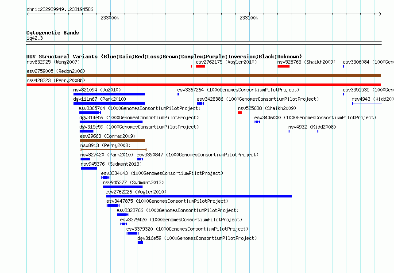Select the thin brown nsv8913 line

114,150
